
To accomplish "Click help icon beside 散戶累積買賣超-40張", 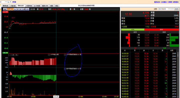I will tap(65, 69).
